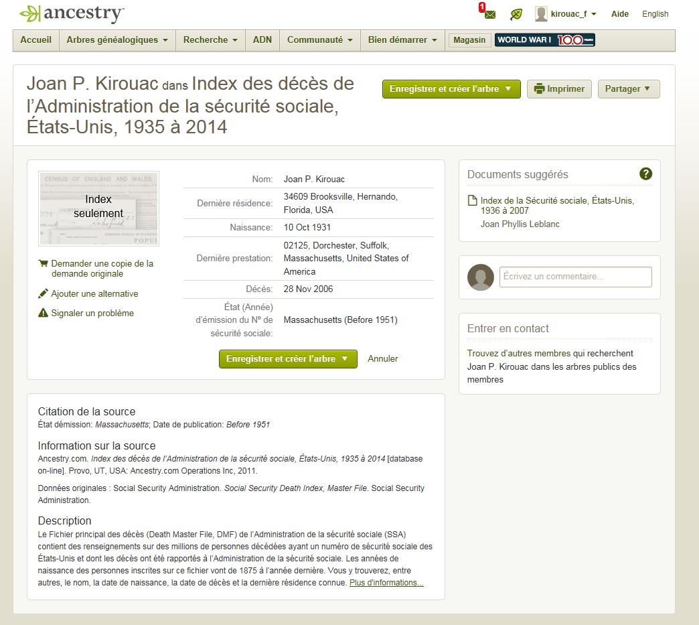This screenshot has height=625, width=699.
Task: Expand the Bien démarrer menu
Action: (402, 40)
